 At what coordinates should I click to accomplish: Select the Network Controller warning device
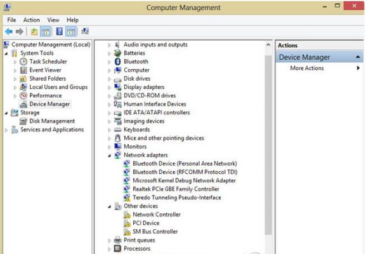(x=157, y=214)
